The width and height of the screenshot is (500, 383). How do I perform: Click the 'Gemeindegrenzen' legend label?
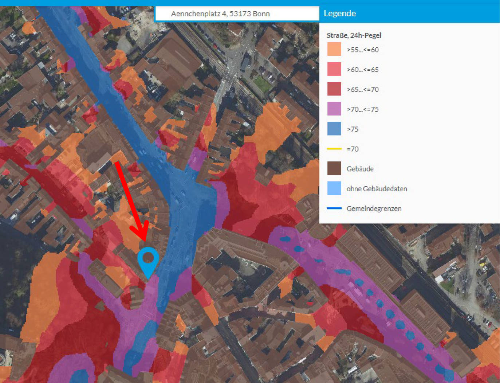[x=374, y=208]
